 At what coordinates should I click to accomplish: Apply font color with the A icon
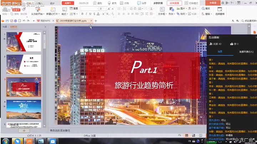tap(98, 14)
